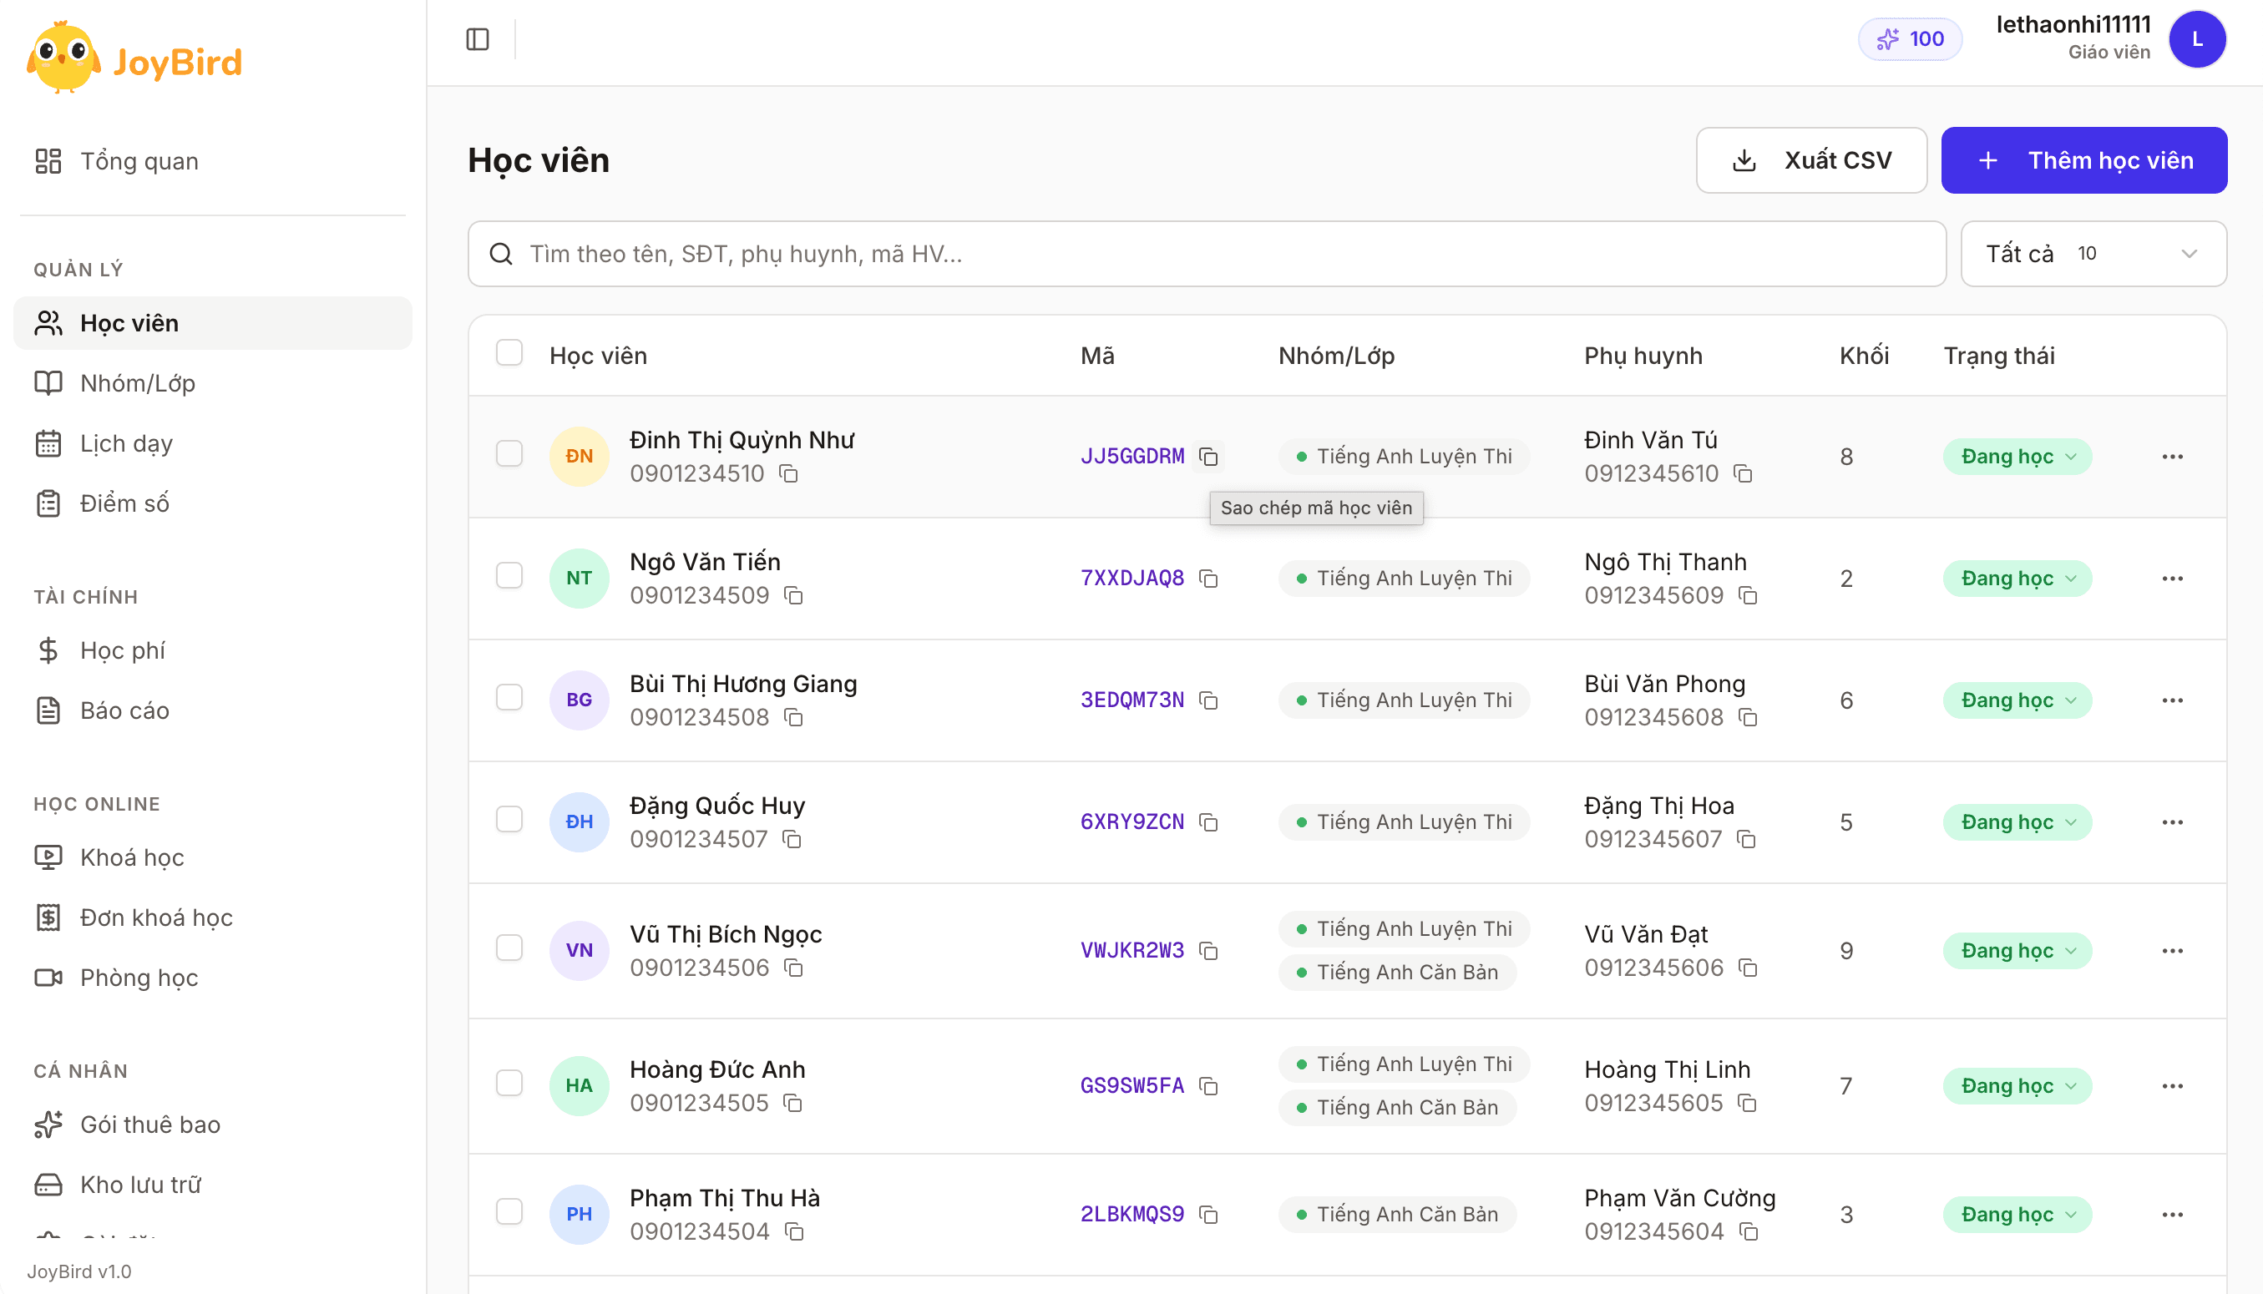
Task: Copy phone number 0901234508
Action: (x=794, y=717)
